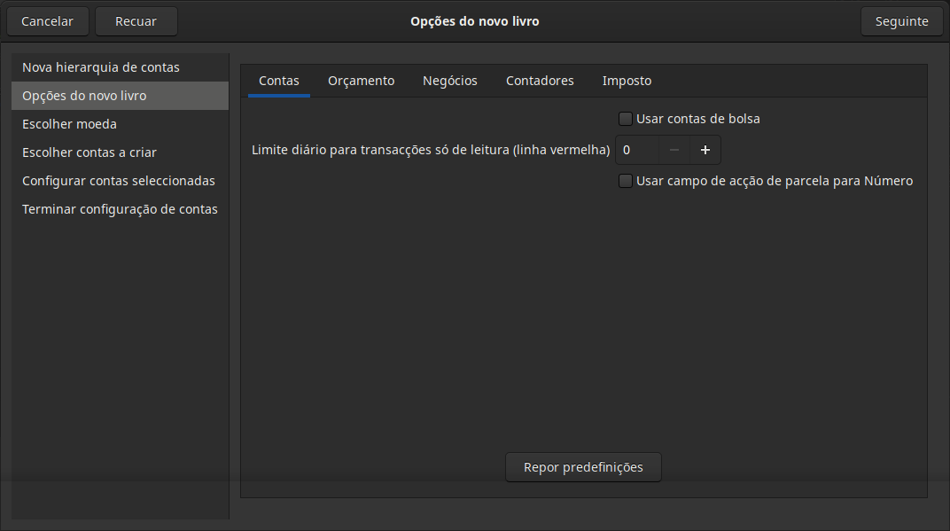Screen dimensions: 950x531
Task: Select the Contas tab
Action: (x=278, y=81)
